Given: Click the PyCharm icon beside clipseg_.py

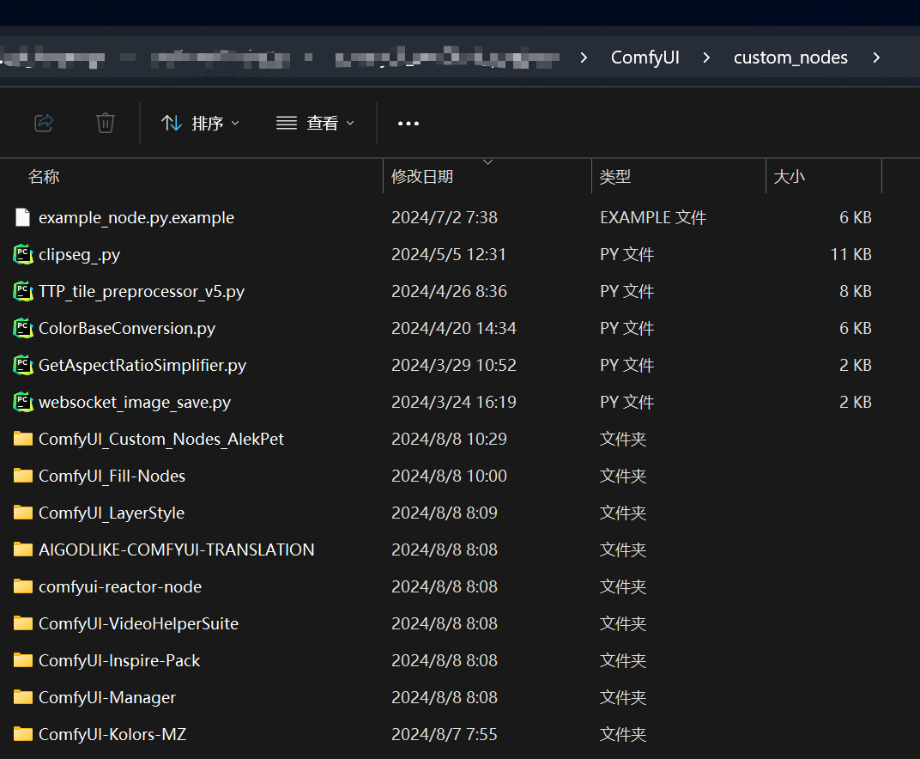Looking at the screenshot, I should pyautogui.click(x=23, y=254).
